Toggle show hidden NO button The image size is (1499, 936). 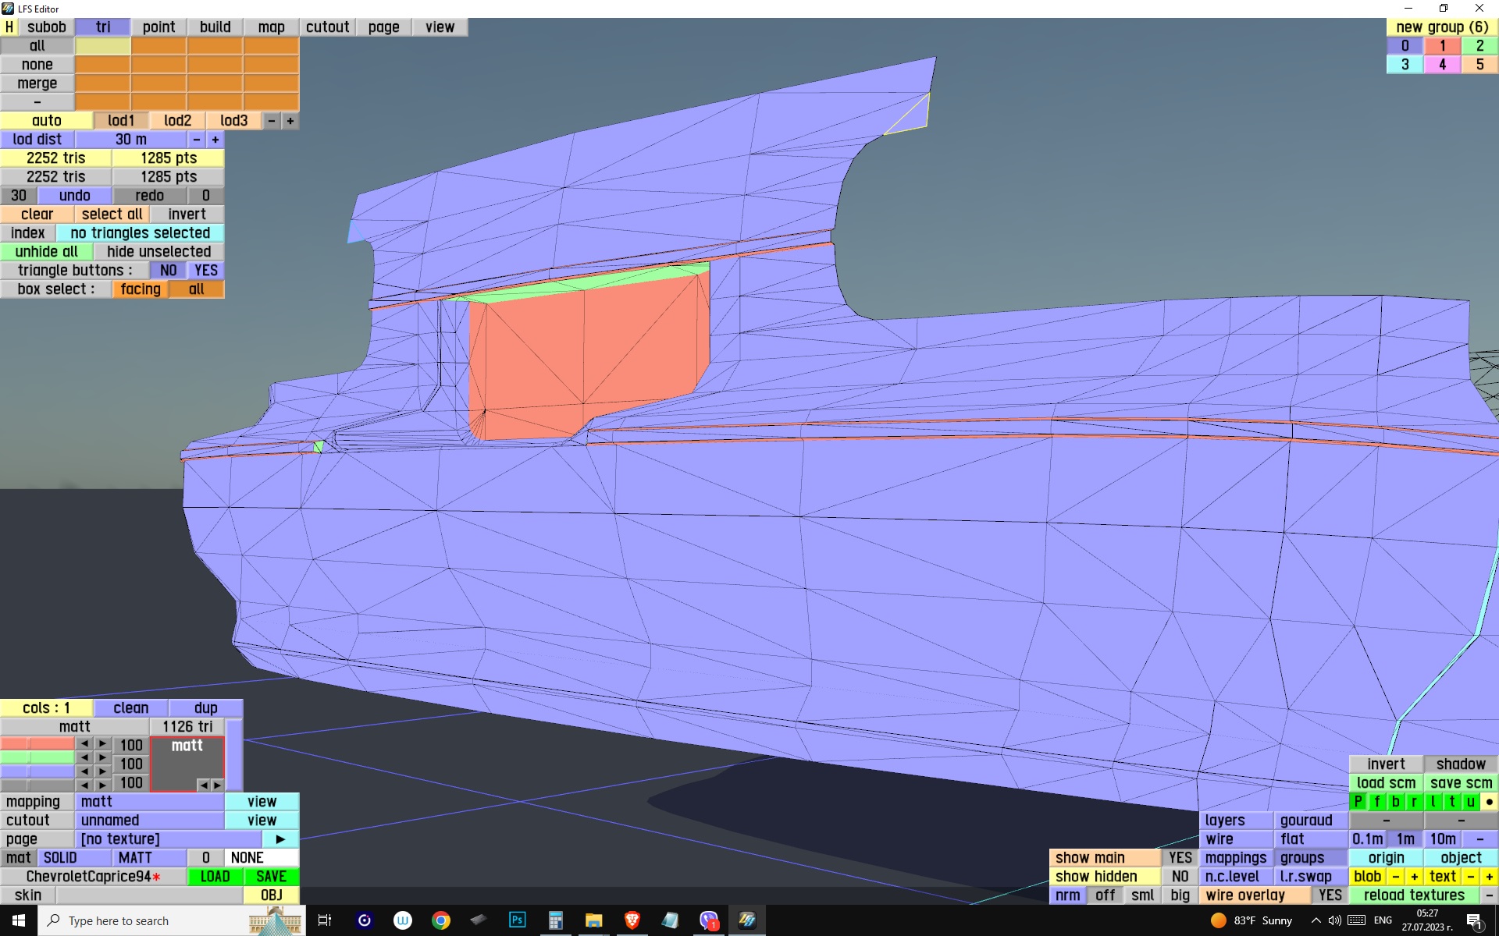(1180, 877)
